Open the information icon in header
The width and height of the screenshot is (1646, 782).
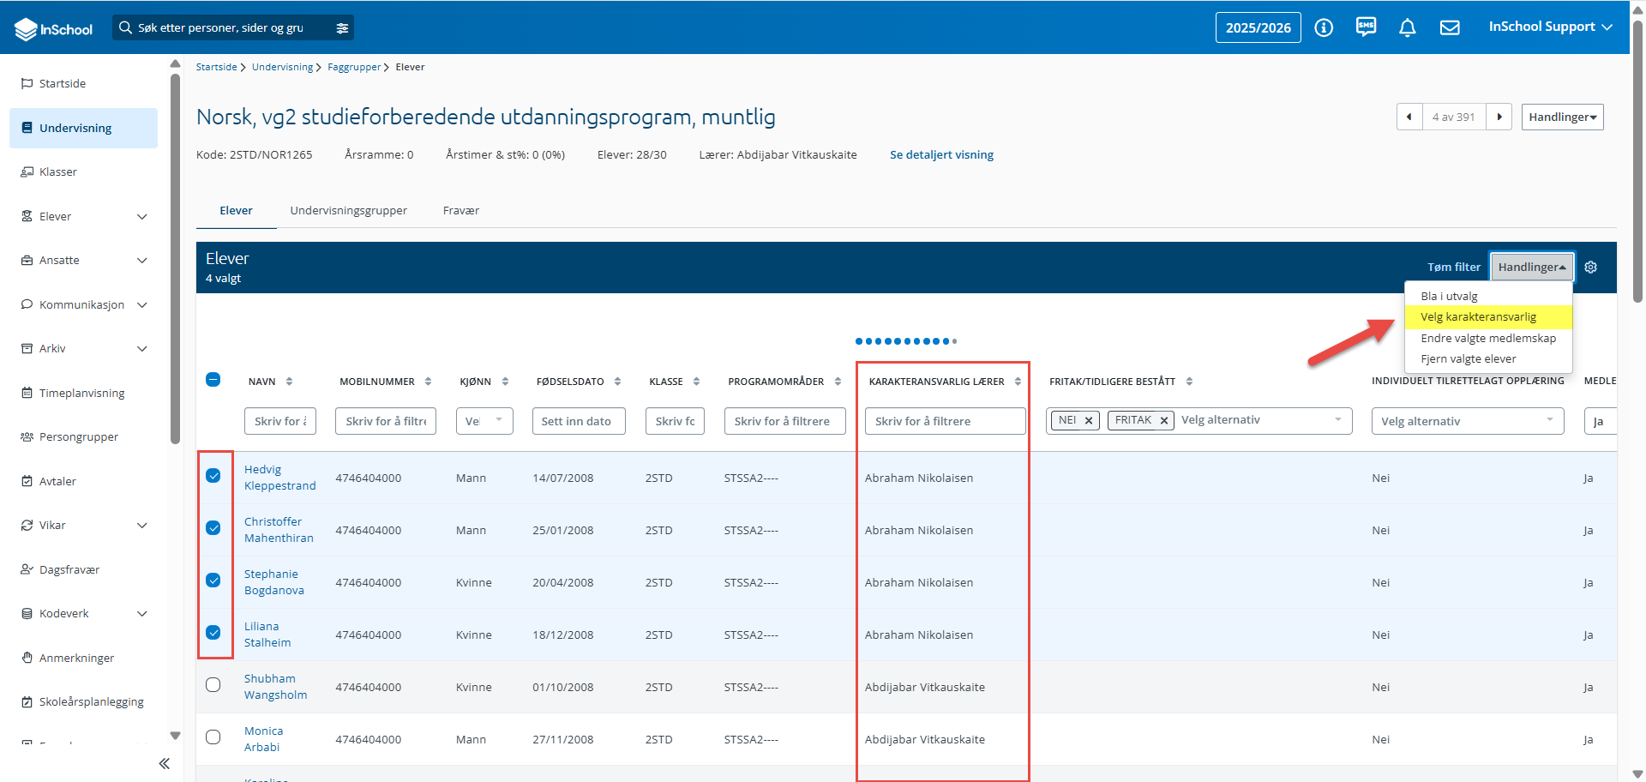[x=1324, y=27]
